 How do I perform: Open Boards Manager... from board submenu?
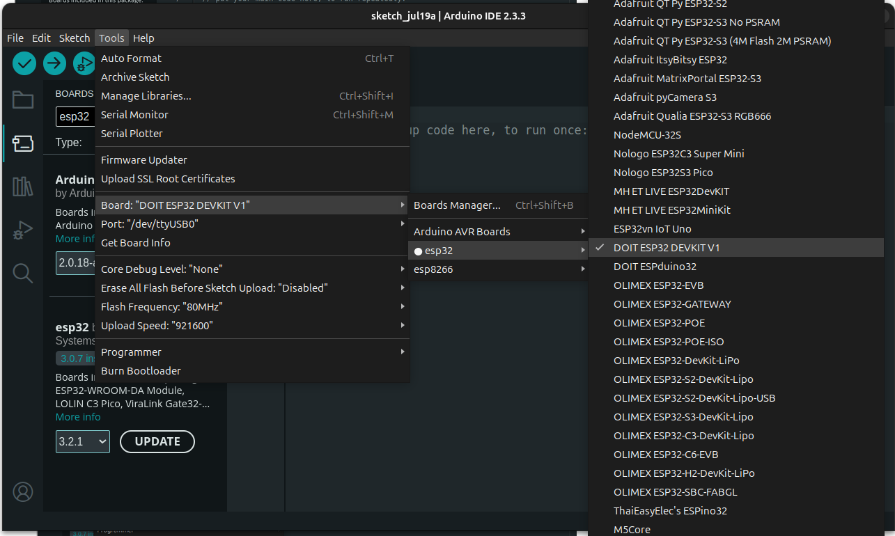click(x=498, y=205)
